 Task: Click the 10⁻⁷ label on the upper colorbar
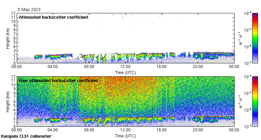[x=248, y=63]
